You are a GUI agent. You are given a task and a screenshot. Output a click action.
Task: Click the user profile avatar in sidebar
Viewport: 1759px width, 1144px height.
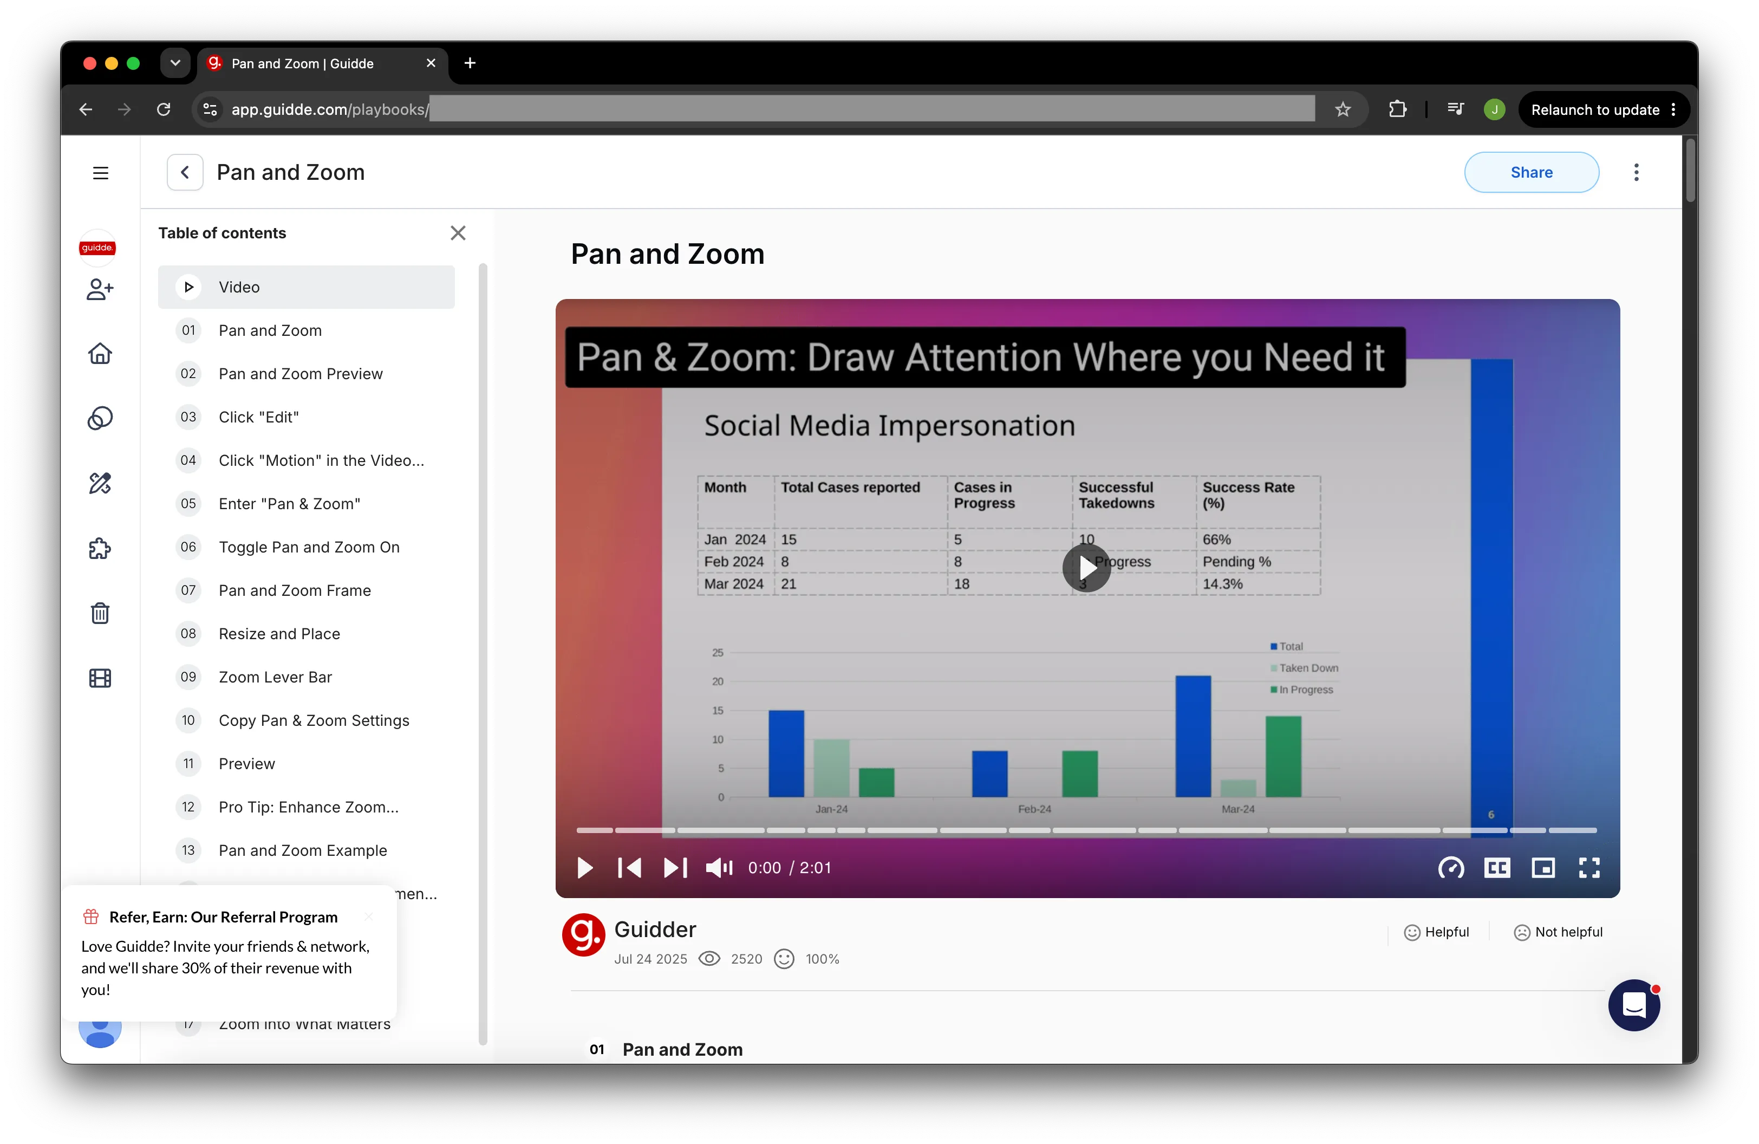[x=100, y=1031]
